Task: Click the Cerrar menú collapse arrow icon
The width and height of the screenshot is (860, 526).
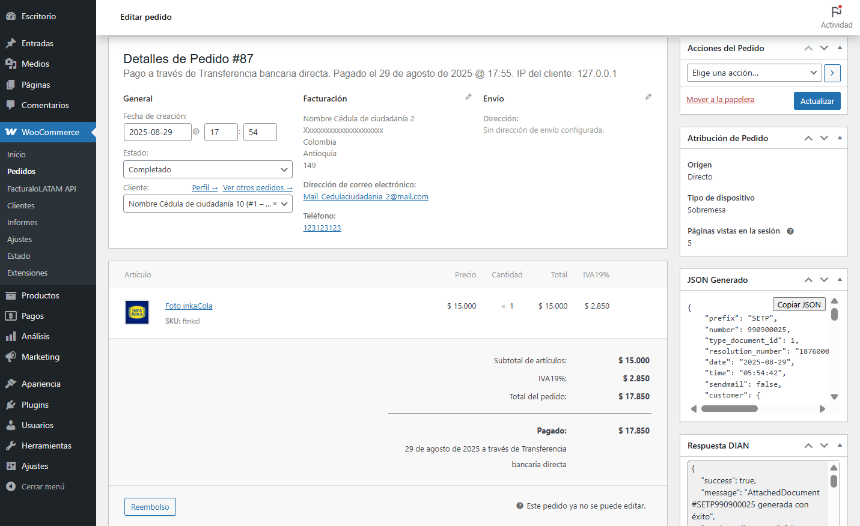Action: tap(11, 486)
